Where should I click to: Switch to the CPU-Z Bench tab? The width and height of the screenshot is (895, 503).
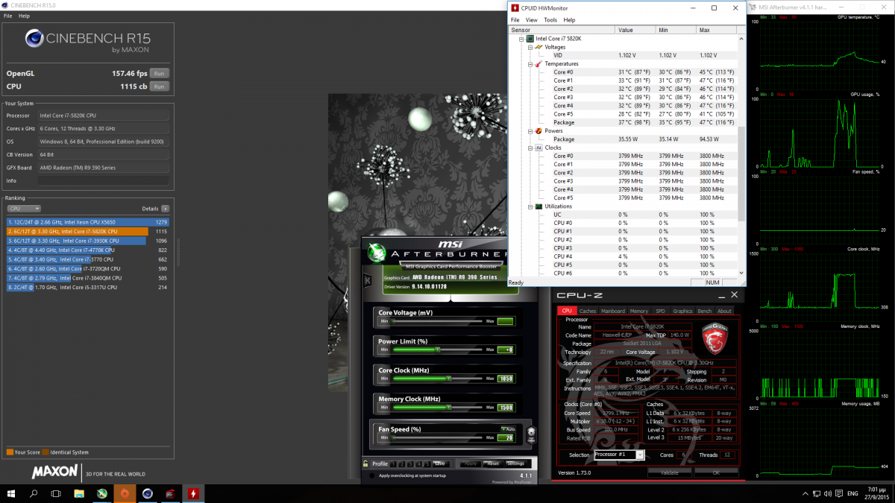tap(706, 311)
